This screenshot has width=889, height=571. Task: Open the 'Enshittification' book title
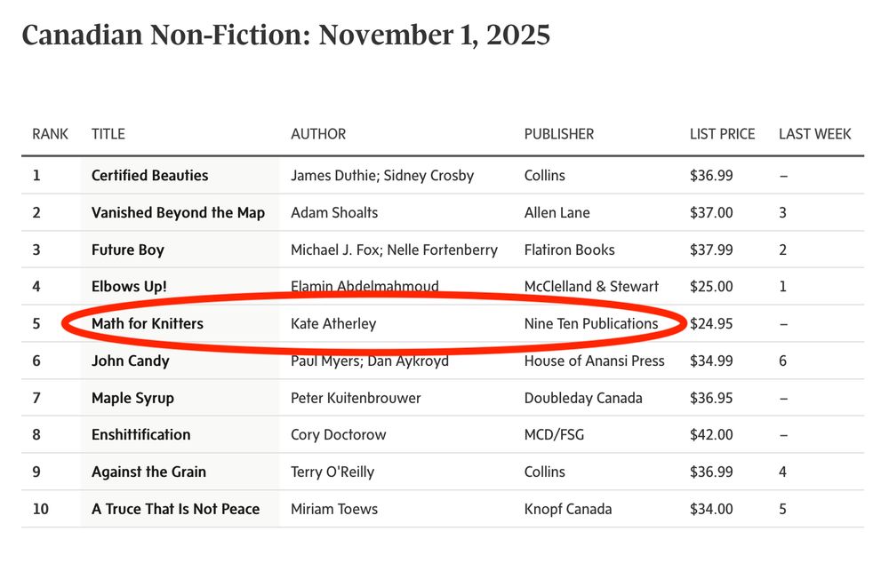tap(140, 434)
